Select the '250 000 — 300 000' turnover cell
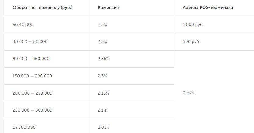Viewport: 254px width, 133px height. pyautogui.click(x=32, y=110)
